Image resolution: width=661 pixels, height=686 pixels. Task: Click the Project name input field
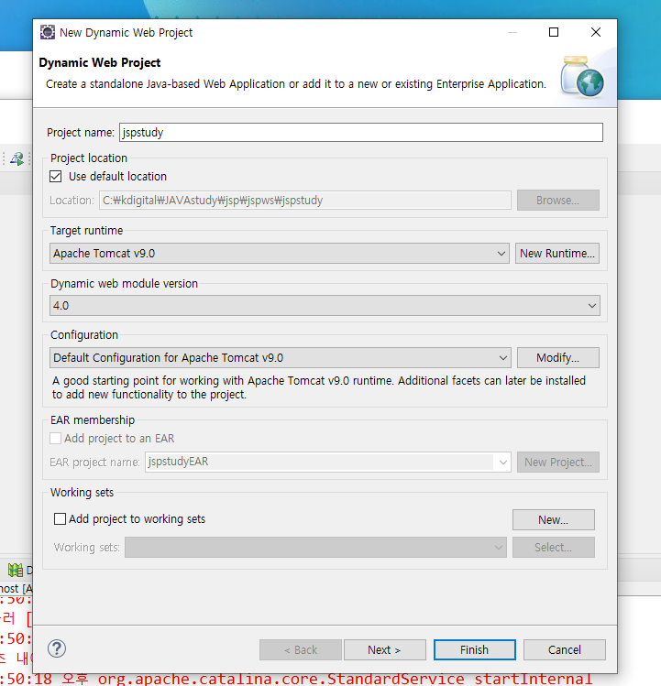[361, 132]
